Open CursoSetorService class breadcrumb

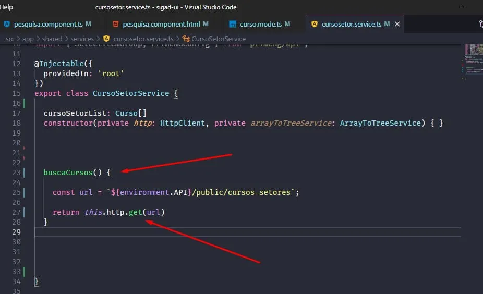tap(219, 39)
